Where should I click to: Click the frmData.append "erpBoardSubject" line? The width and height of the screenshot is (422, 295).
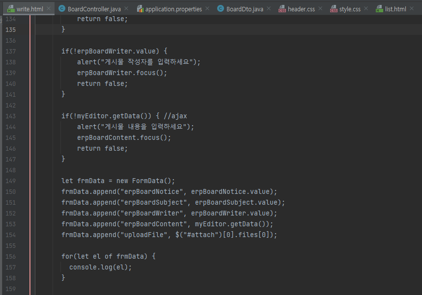173,202
